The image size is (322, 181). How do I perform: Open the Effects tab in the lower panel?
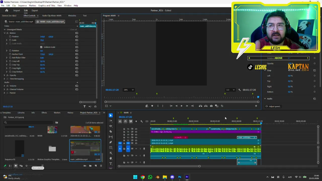coord(44,113)
